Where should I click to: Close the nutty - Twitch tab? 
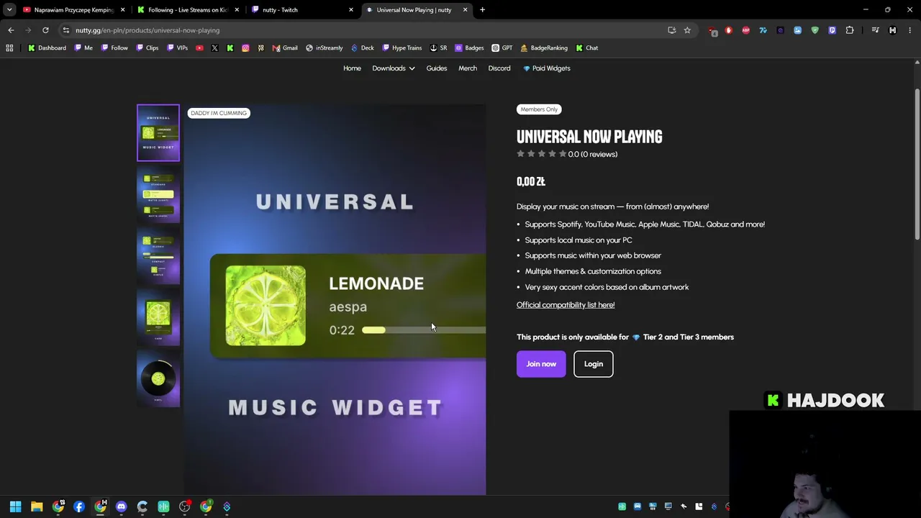[x=351, y=10]
